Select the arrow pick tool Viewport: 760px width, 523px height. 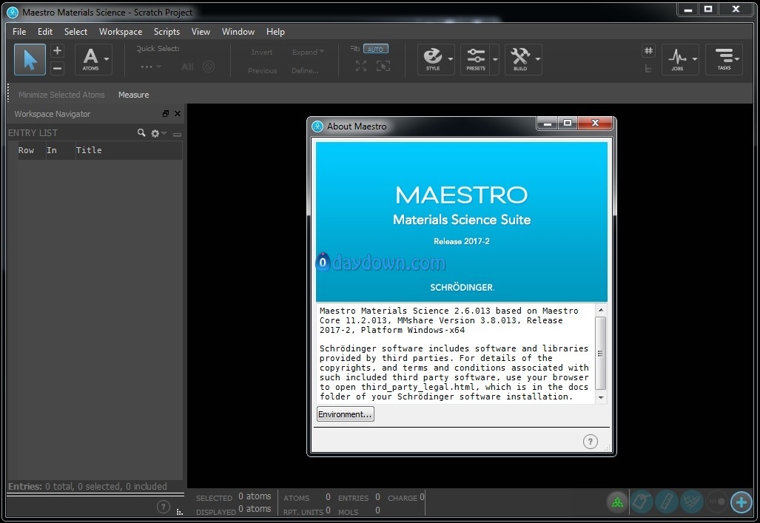click(30, 60)
